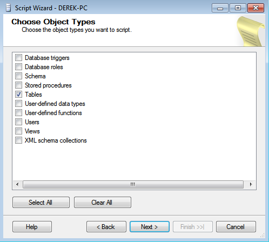Click the horizontal scrollbar thumb
Image resolution: width=269 pixels, height=242 pixels.
(x=133, y=184)
